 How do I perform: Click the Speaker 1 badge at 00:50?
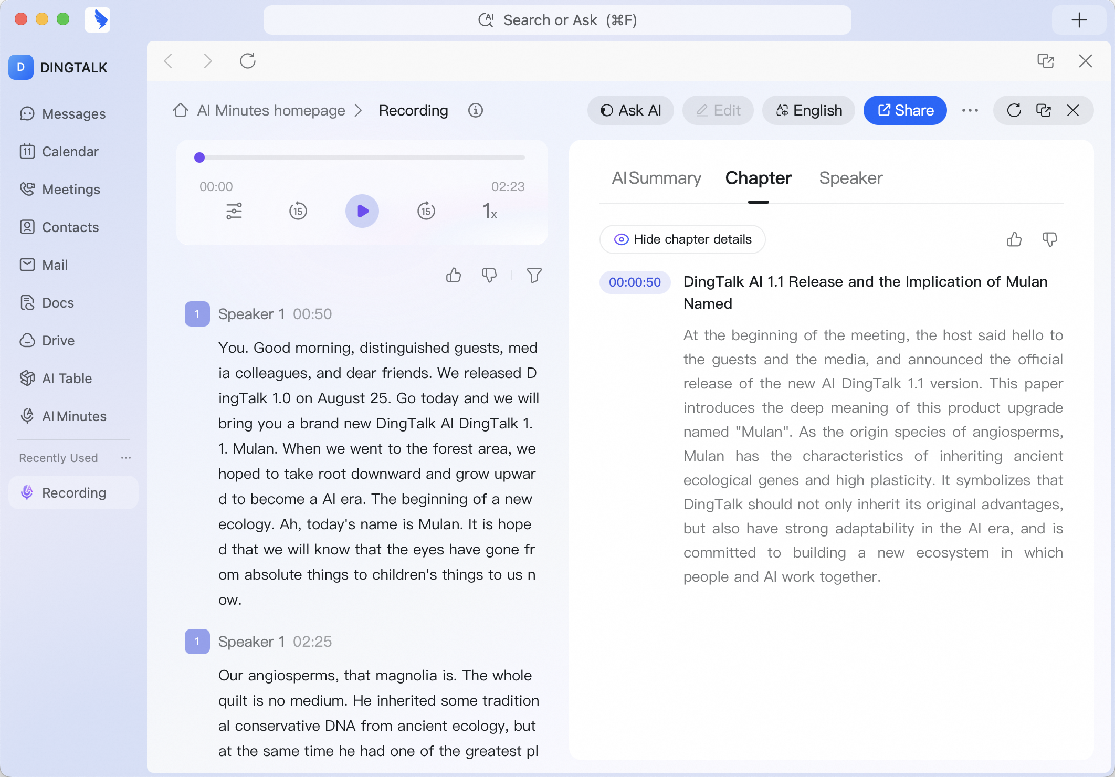click(197, 314)
